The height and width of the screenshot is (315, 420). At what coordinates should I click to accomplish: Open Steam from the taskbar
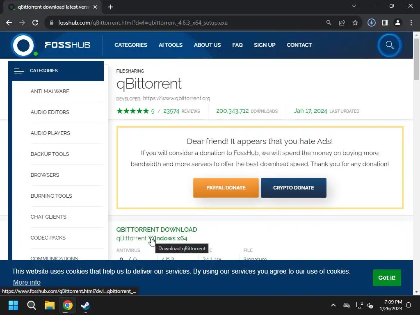[x=85, y=305]
